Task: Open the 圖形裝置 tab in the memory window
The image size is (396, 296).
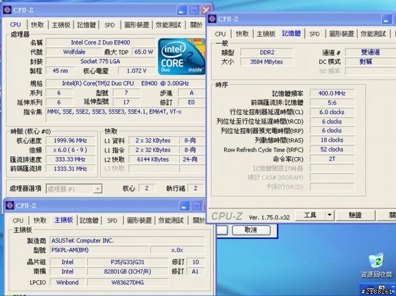Action: [x=342, y=34]
